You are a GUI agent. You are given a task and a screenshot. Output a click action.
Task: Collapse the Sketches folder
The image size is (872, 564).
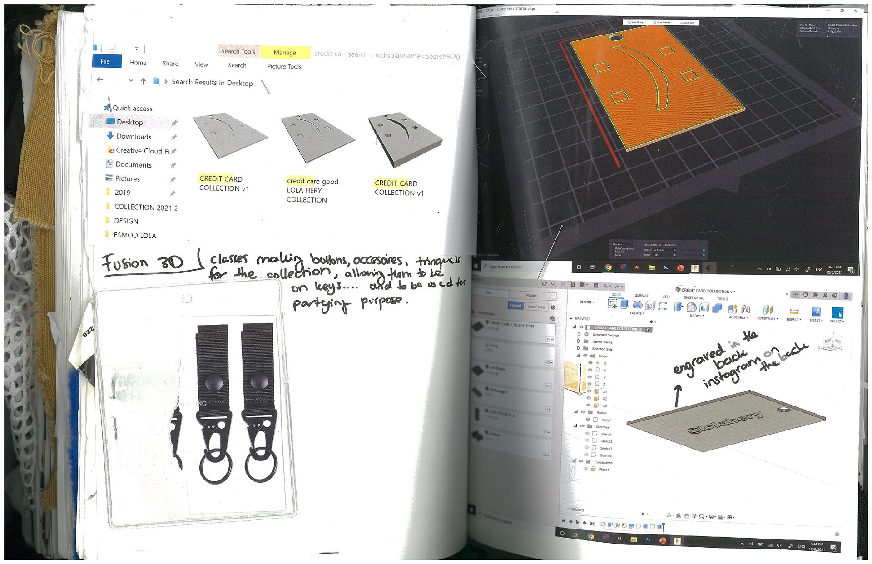[575, 425]
